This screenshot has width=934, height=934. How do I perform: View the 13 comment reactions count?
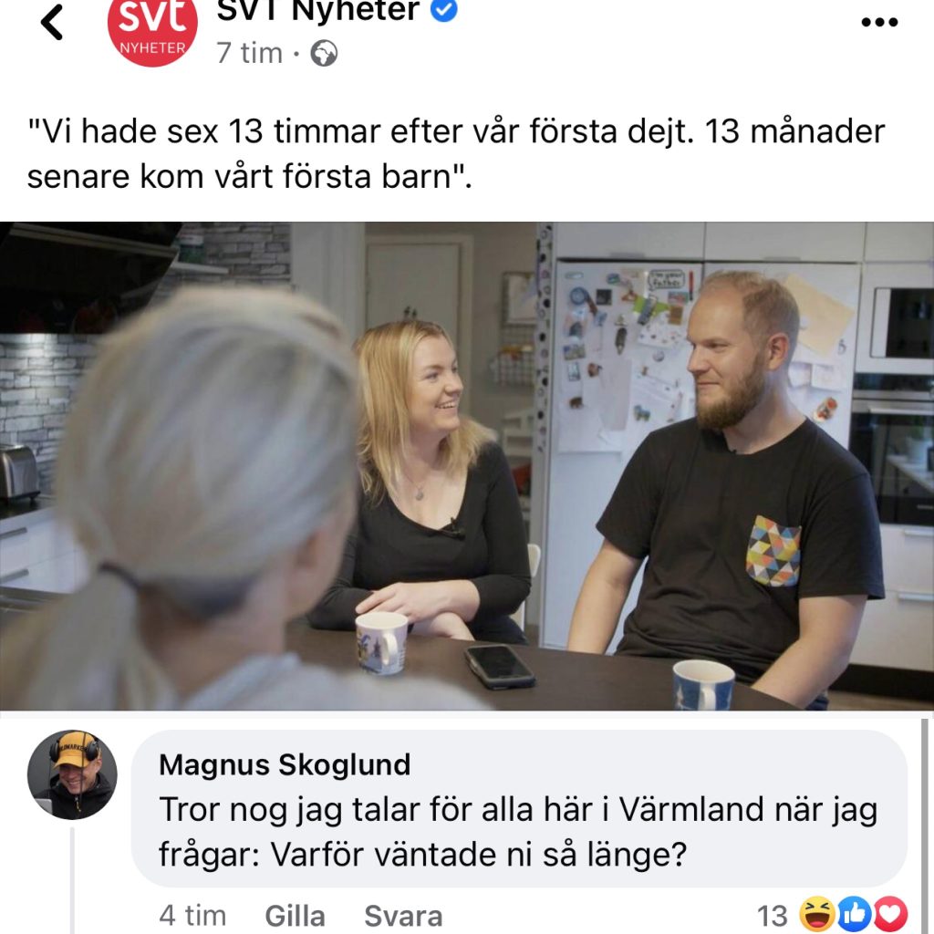tap(772, 916)
